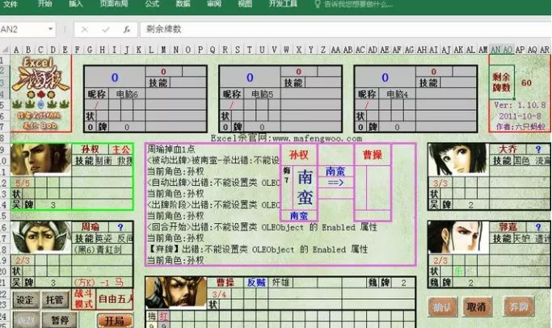Click the 告诉我您想要做什么 search box
The image size is (552, 328).
[353, 4]
